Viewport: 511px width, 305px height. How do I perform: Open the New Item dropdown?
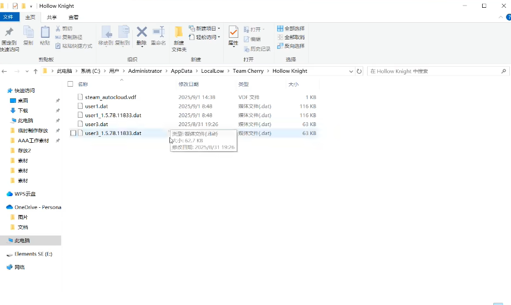coord(204,28)
